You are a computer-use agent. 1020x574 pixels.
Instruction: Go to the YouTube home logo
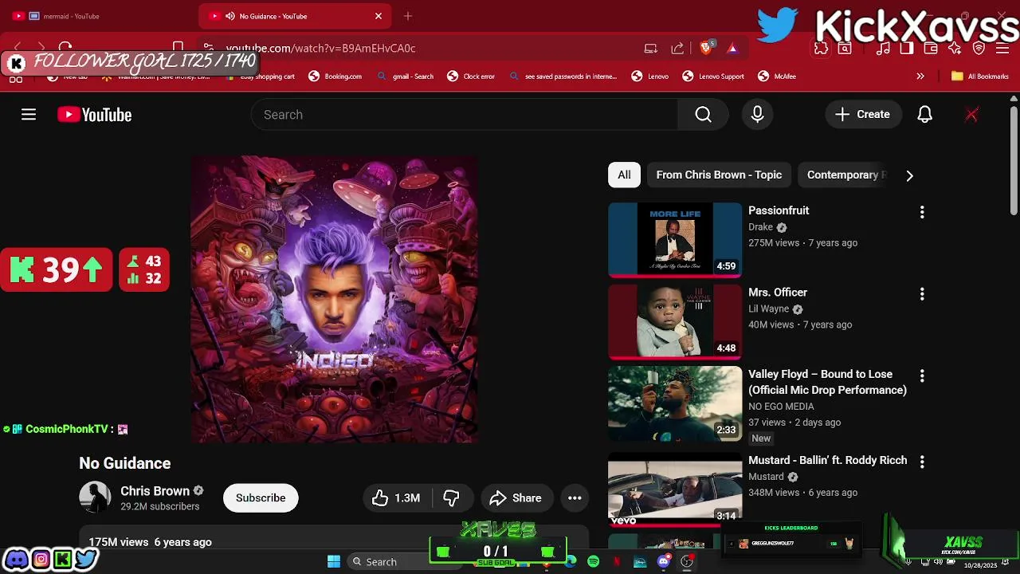click(x=94, y=115)
